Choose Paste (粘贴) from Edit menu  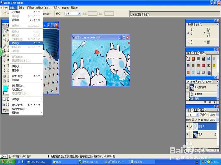click(x=26, y=43)
